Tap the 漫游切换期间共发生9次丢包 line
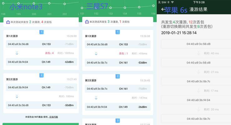The width and height of the screenshot is (231, 125). (x=187, y=27)
